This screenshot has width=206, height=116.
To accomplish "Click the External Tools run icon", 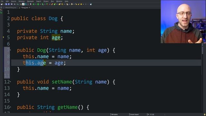I will (x=47, y=4).
